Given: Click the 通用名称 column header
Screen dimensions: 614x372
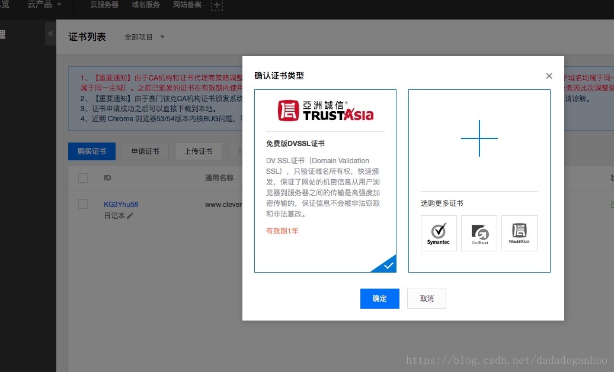Looking at the screenshot, I should (219, 178).
